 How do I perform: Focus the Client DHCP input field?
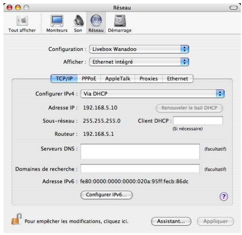(x=198, y=120)
